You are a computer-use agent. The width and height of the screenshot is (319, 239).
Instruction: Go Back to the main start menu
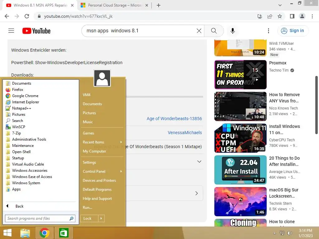point(19,206)
